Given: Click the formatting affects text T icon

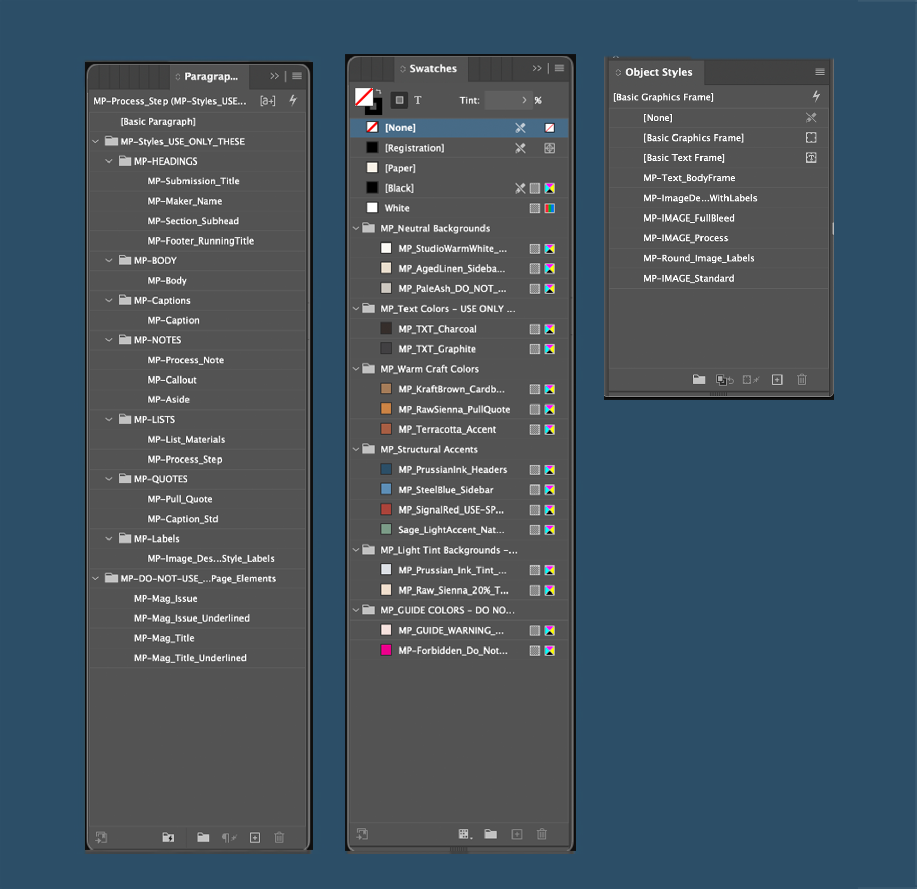Looking at the screenshot, I should (x=418, y=100).
